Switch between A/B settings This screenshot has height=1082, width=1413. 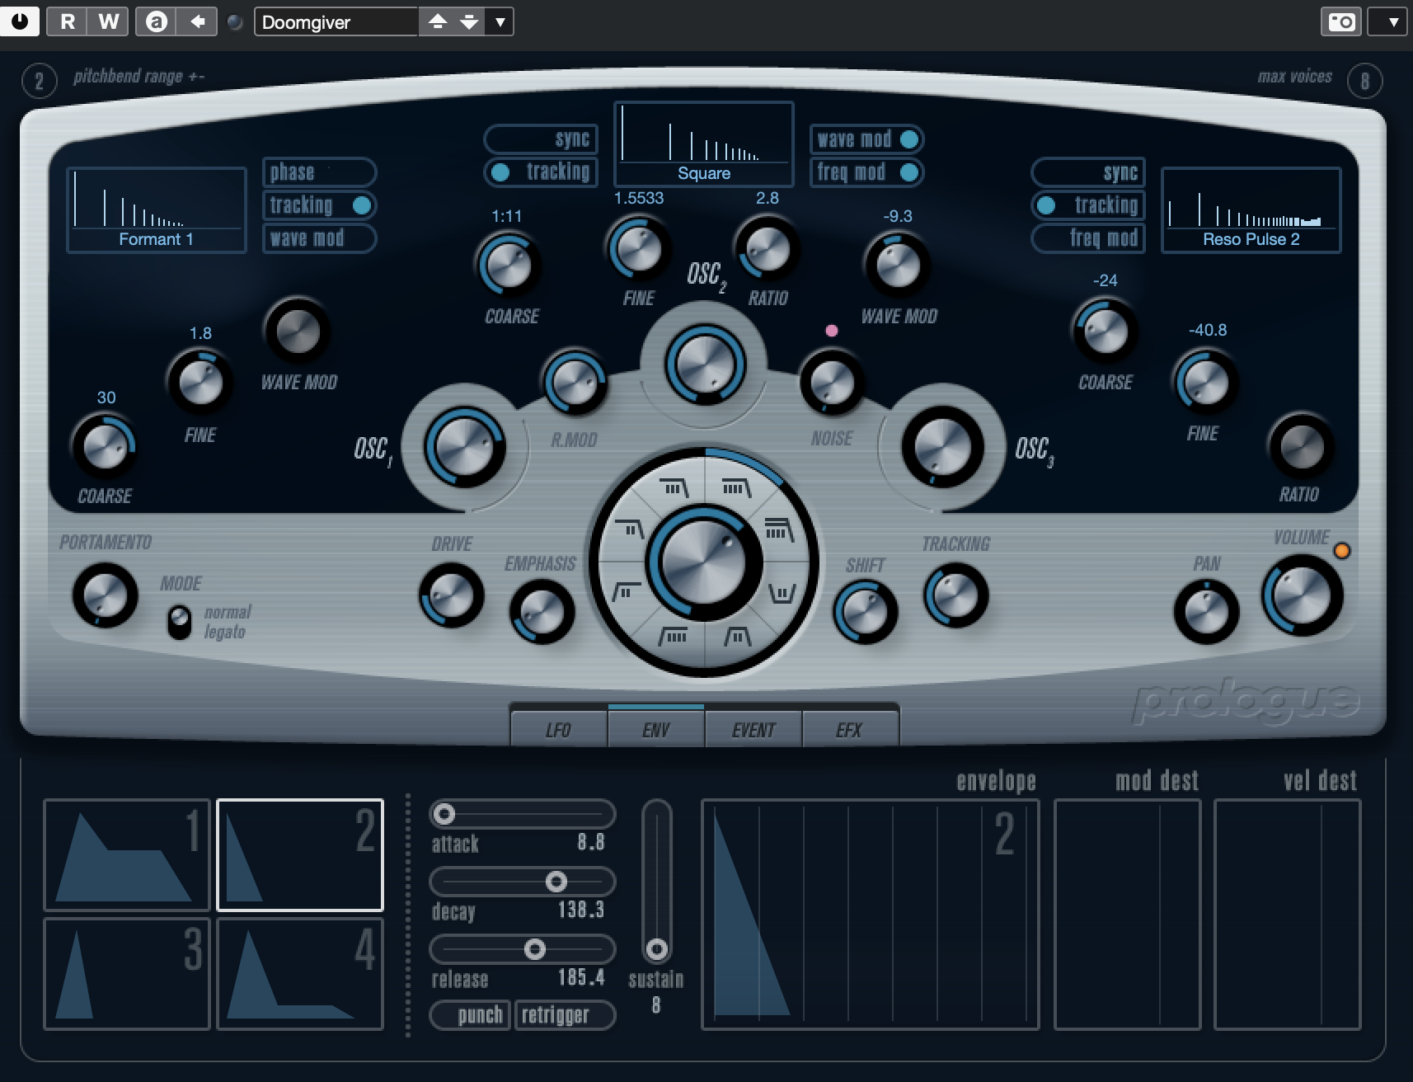point(156,21)
